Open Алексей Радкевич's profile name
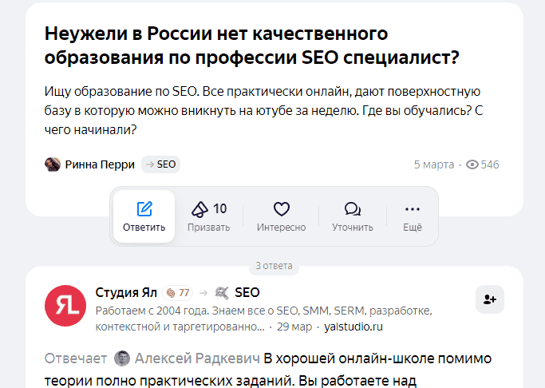Screen dimensions: 545x388 pyautogui.click(x=197, y=358)
